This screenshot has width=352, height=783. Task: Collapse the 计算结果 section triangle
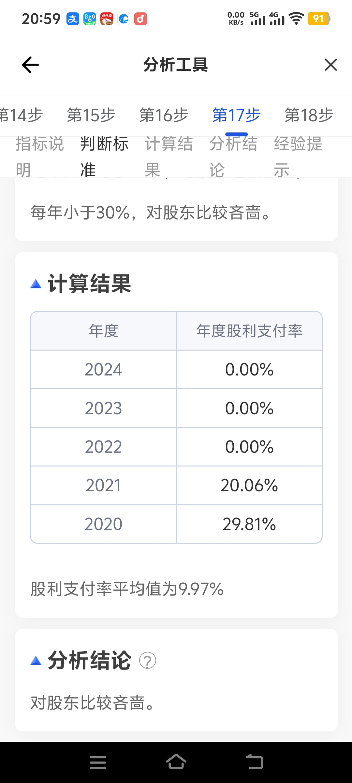[x=36, y=284]
